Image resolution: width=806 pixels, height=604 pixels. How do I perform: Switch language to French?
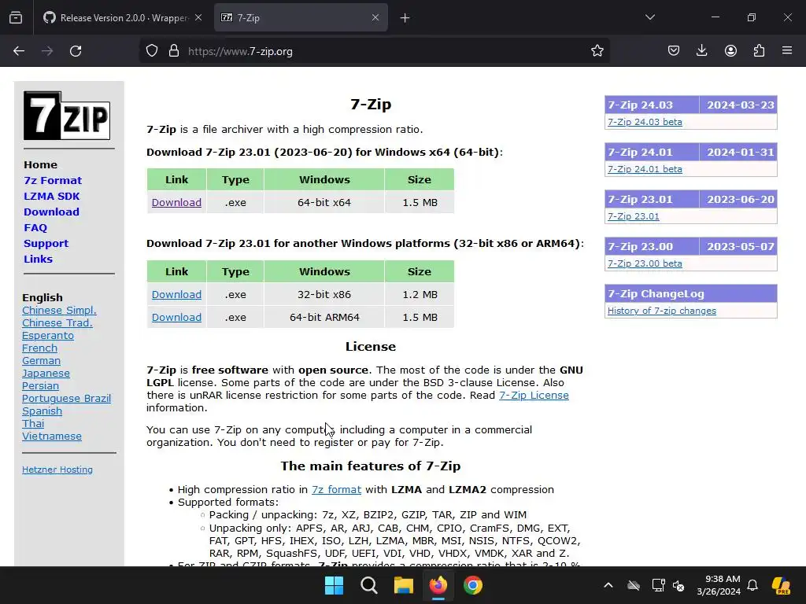39,348
